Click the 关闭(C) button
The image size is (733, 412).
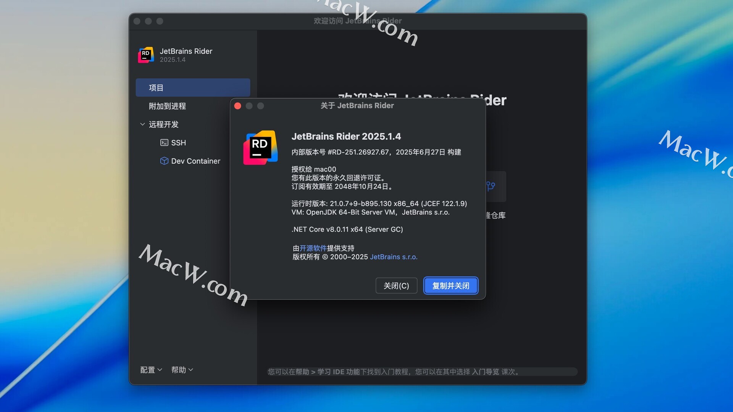pos(396,286)
